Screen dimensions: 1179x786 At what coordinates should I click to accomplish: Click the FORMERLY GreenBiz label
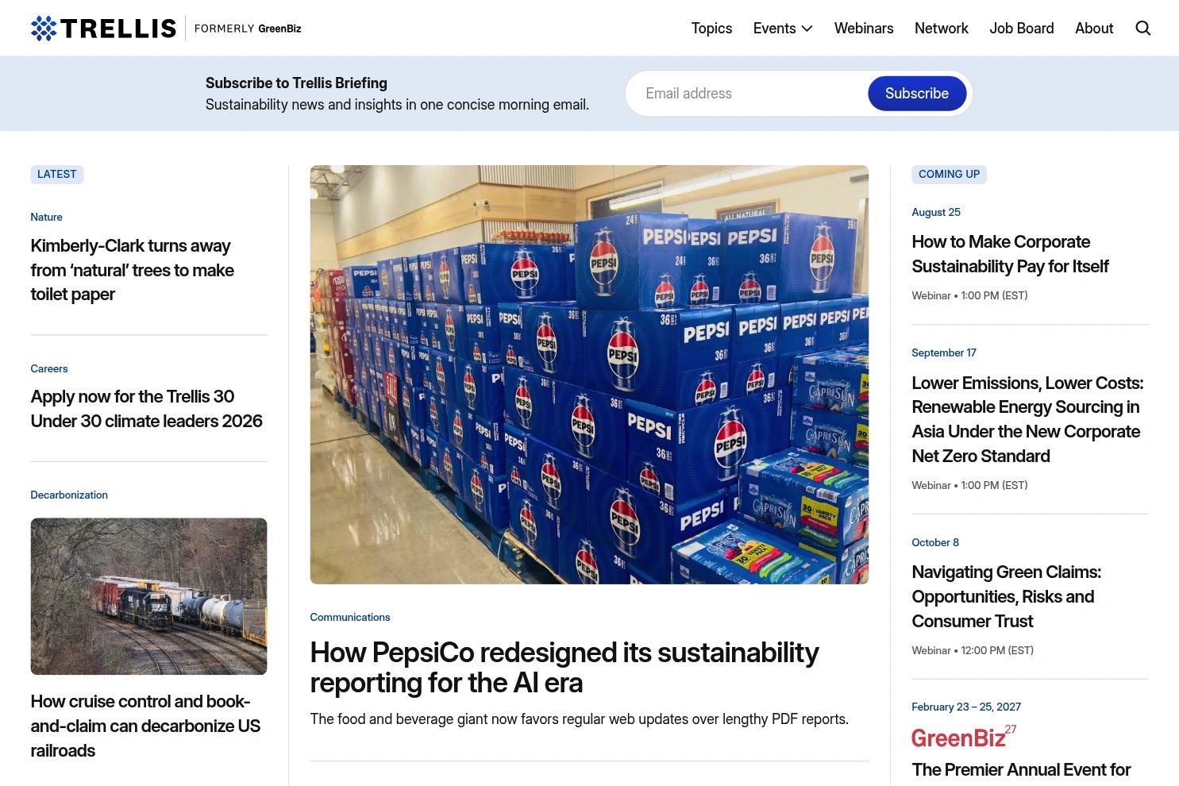tap(248, 29)
